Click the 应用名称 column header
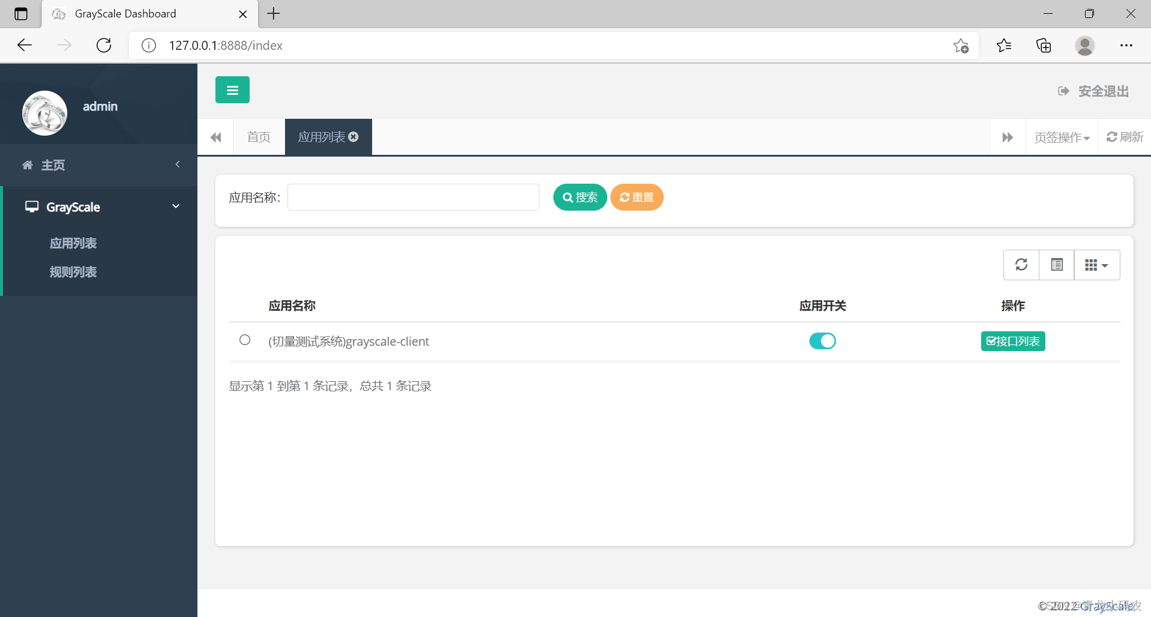The height and width of the screenshot is (617, 1151). (292, 305)
